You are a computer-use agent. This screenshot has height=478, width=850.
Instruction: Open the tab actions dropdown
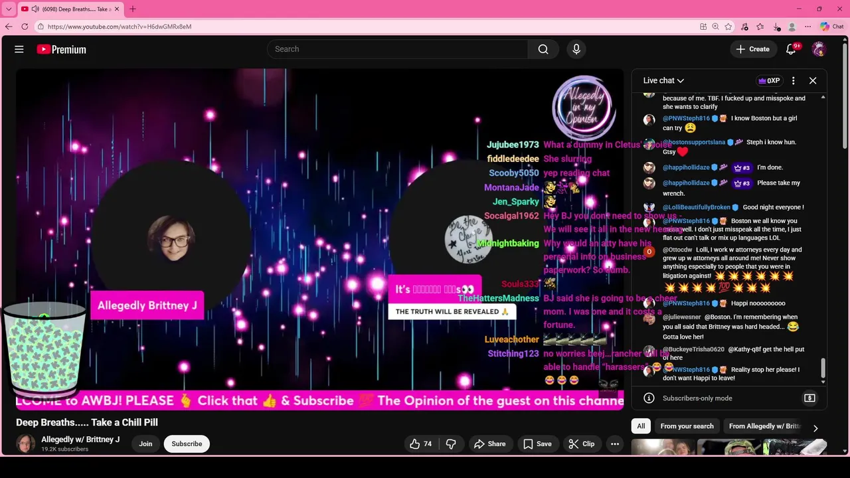coord(9,9)
